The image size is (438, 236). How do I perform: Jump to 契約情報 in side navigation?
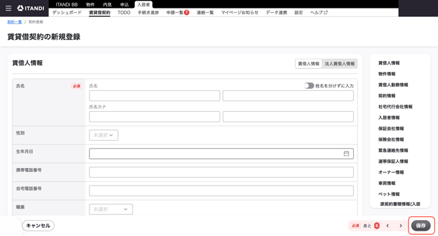pyautogui.click(x=387, y=95)
